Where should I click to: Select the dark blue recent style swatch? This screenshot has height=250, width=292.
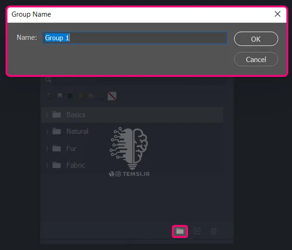pyautogui.click(x=70, y=96)
